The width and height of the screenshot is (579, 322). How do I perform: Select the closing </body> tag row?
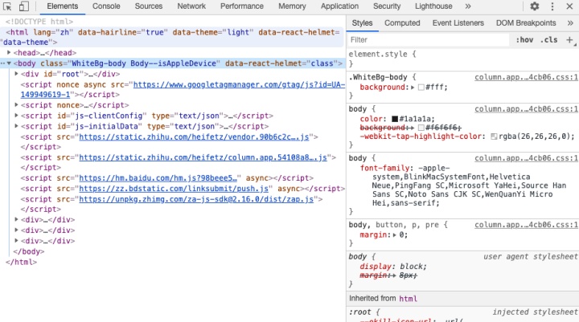(x=28, y=251)
